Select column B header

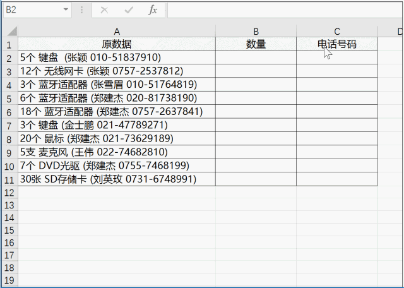pos(256,31)
